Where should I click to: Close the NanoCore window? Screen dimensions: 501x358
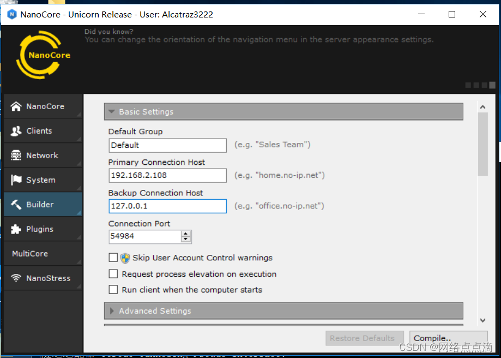pos(483,14)
